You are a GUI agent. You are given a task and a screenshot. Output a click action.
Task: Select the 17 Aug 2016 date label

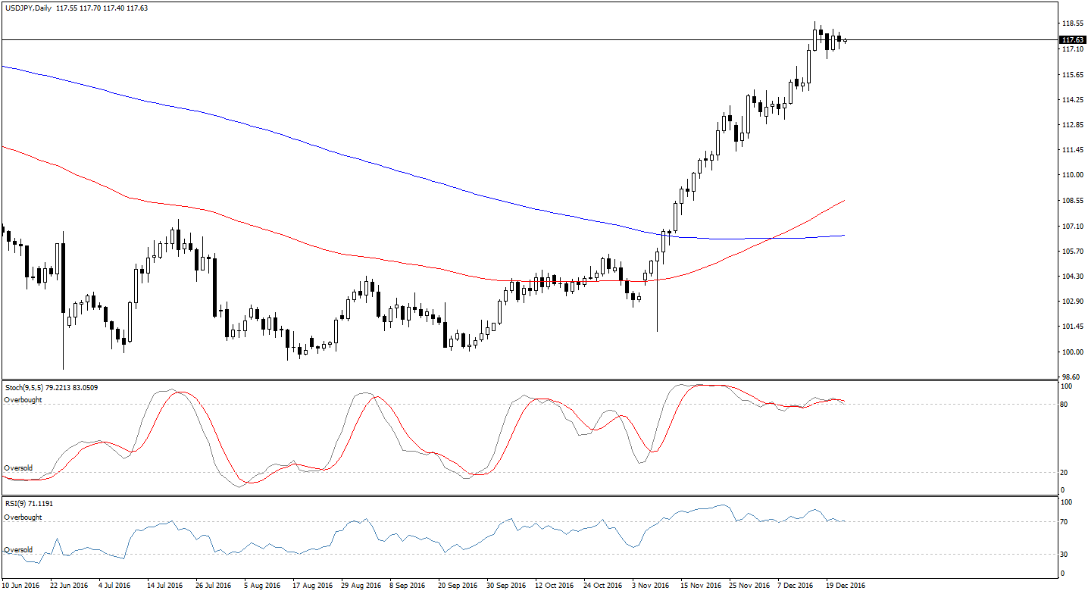(x=312, y=585)
